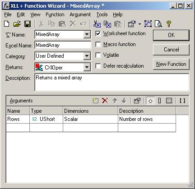Check the Macro function checkbox
This screenshot has width=195, height=189.
(98, 44)
